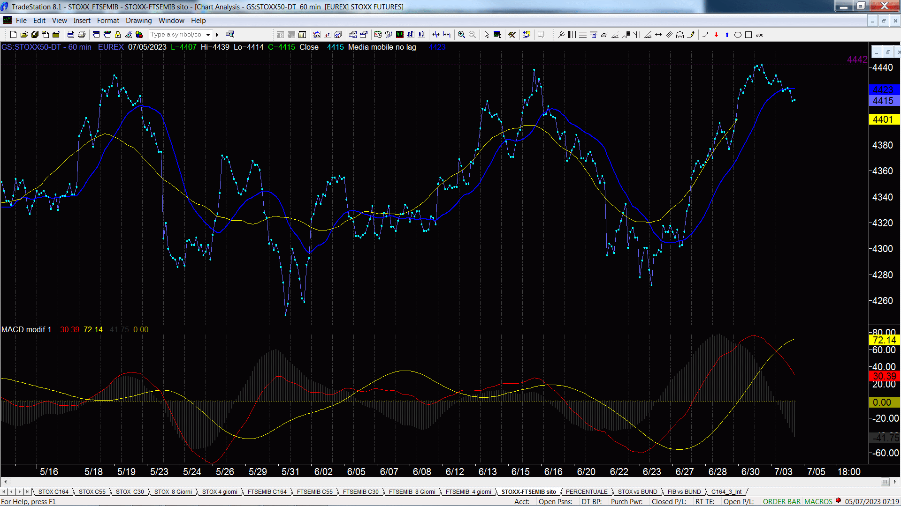Click ORDER BAR in status bar
The height and width of the screenshot is (506, 901).
pyautogui.click(x=782, y=501)
